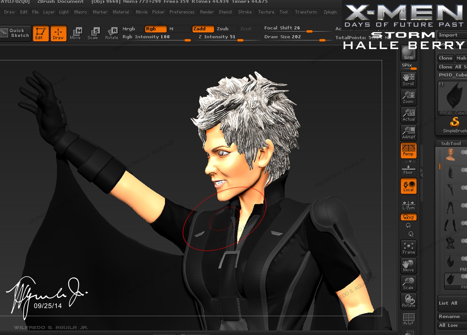Open the File menu
Screen dimensions: 467x335
[x=35, y=12]
